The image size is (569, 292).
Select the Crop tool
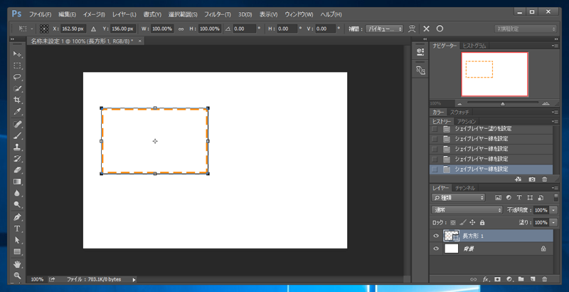click(17, 100)
